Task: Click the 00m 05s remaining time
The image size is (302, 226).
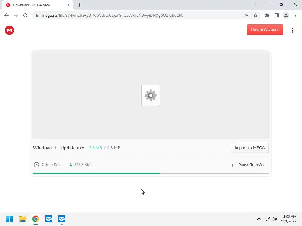Action: click(x=51, y=164)
